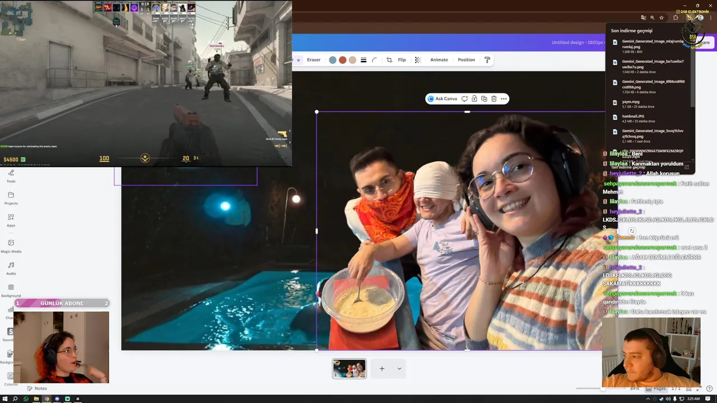Open the Audio sidebar item
Screen dimensions: 717x403
point(11,269)
